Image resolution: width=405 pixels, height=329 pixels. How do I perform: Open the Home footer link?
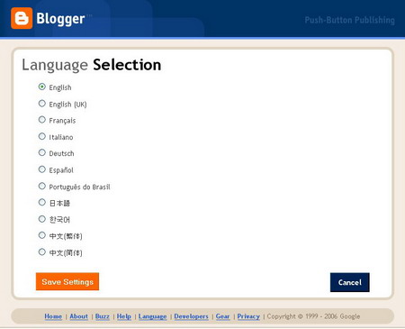[x=53, y=316]
